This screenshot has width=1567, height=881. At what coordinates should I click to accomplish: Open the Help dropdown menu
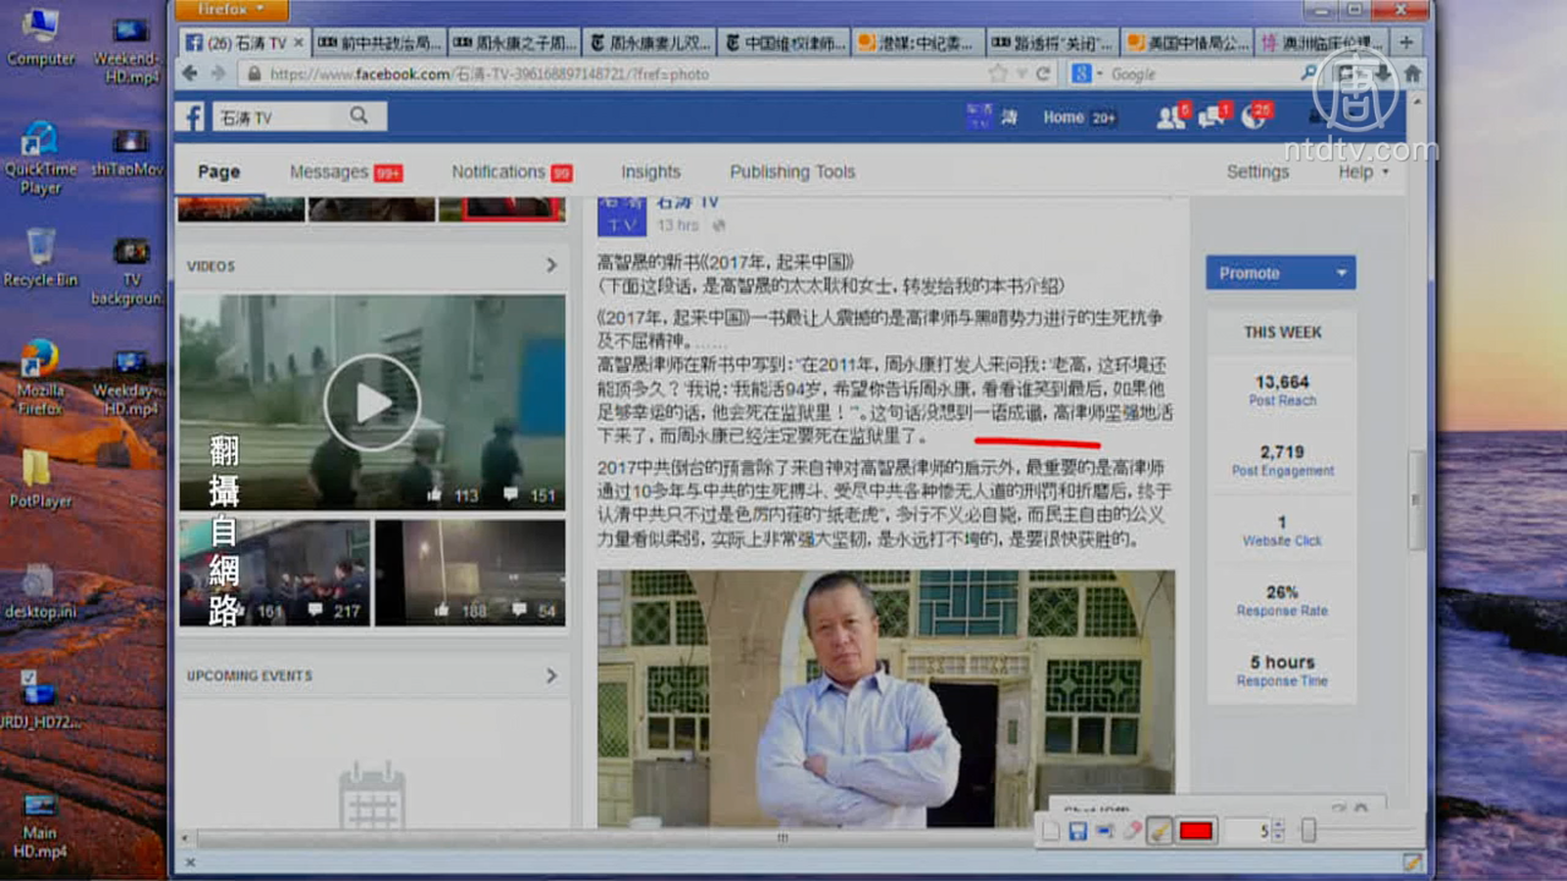[x=1362, y=172]
